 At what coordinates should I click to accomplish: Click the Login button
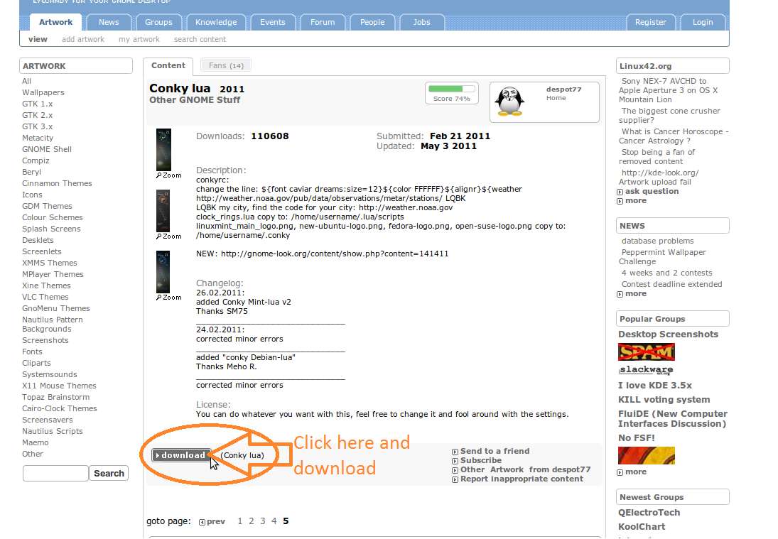click(703, 22)
